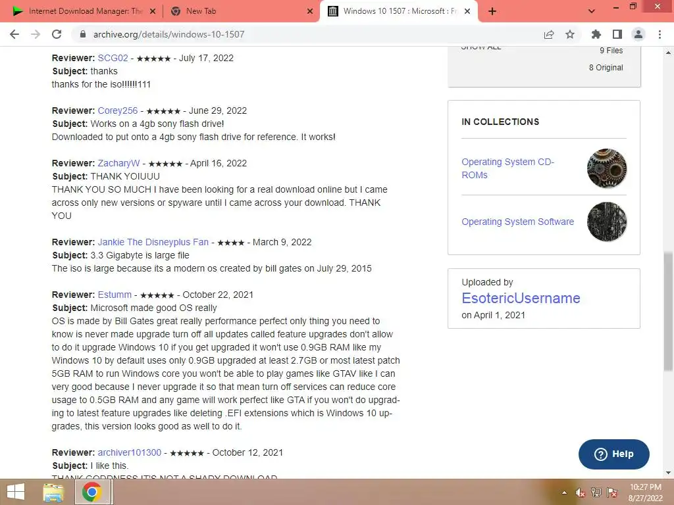The height and width of the screenshot is (505, 674).
Task: Open Operating System Software collection
Action: (x=517, y=222)
